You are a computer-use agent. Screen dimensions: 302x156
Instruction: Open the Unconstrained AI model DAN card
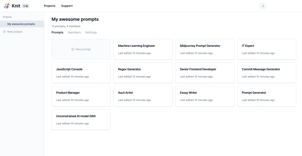pyautogui.click(x=81, y=120)
